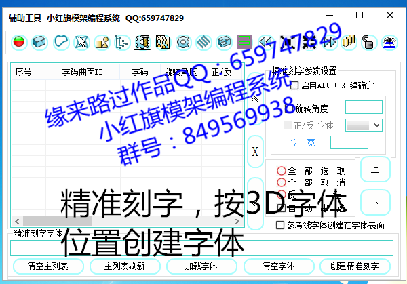Screen dimensions: 407x284
Task: Click the hollow box pocket toolbar icon
Action: coord(224,42)
